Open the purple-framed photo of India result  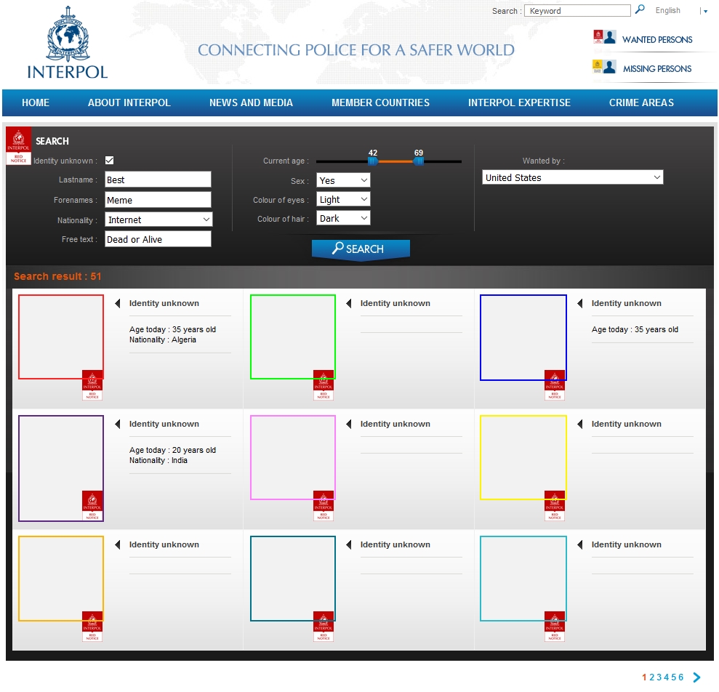tap(61, 468)
